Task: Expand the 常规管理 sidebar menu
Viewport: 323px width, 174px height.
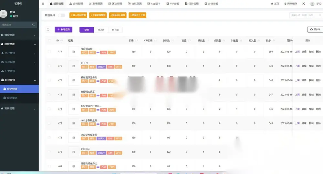Action: (x=19, y=35)
